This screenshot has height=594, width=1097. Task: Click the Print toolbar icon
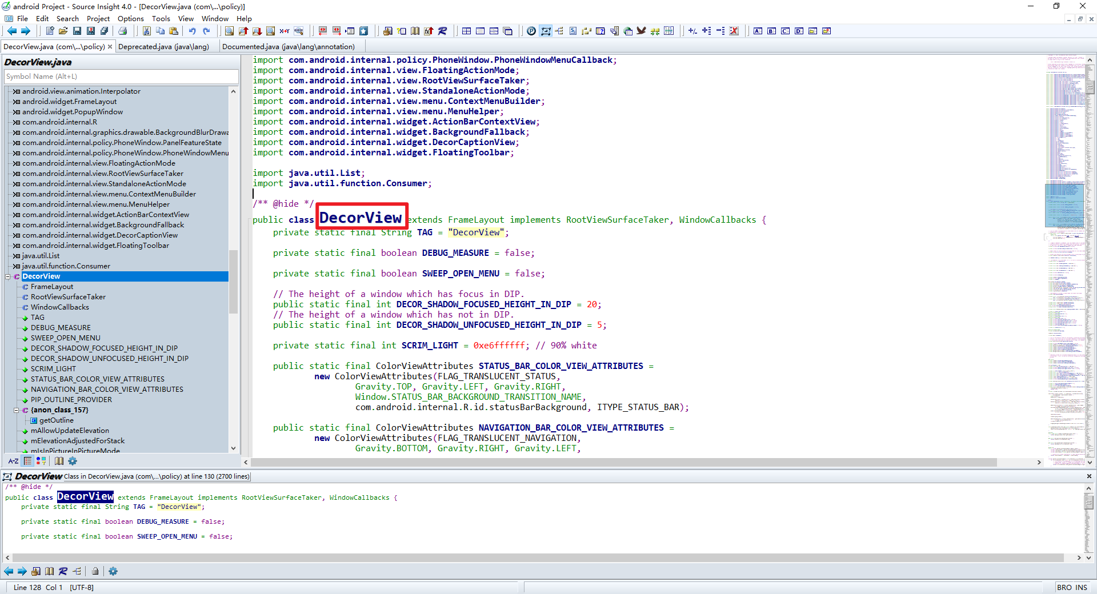tap(122, 31)
